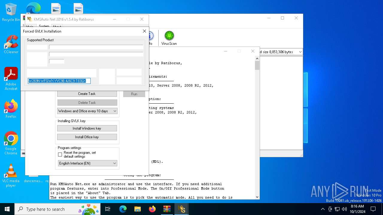Click the small third Supported Product field
This screenshot has width=383, height=215.
(x=57, y=61)
